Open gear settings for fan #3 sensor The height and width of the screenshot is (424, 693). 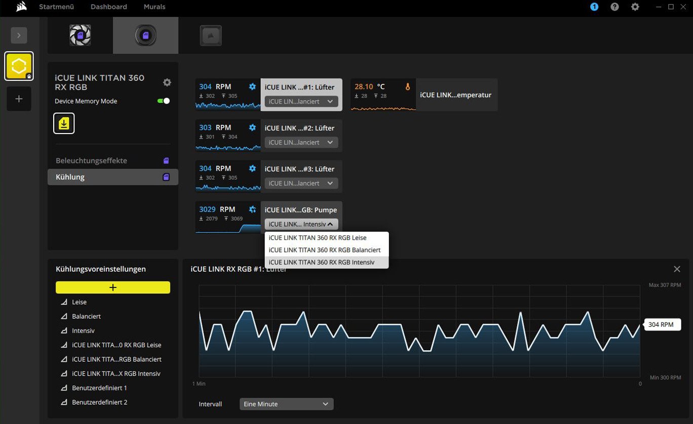point(252,168)
